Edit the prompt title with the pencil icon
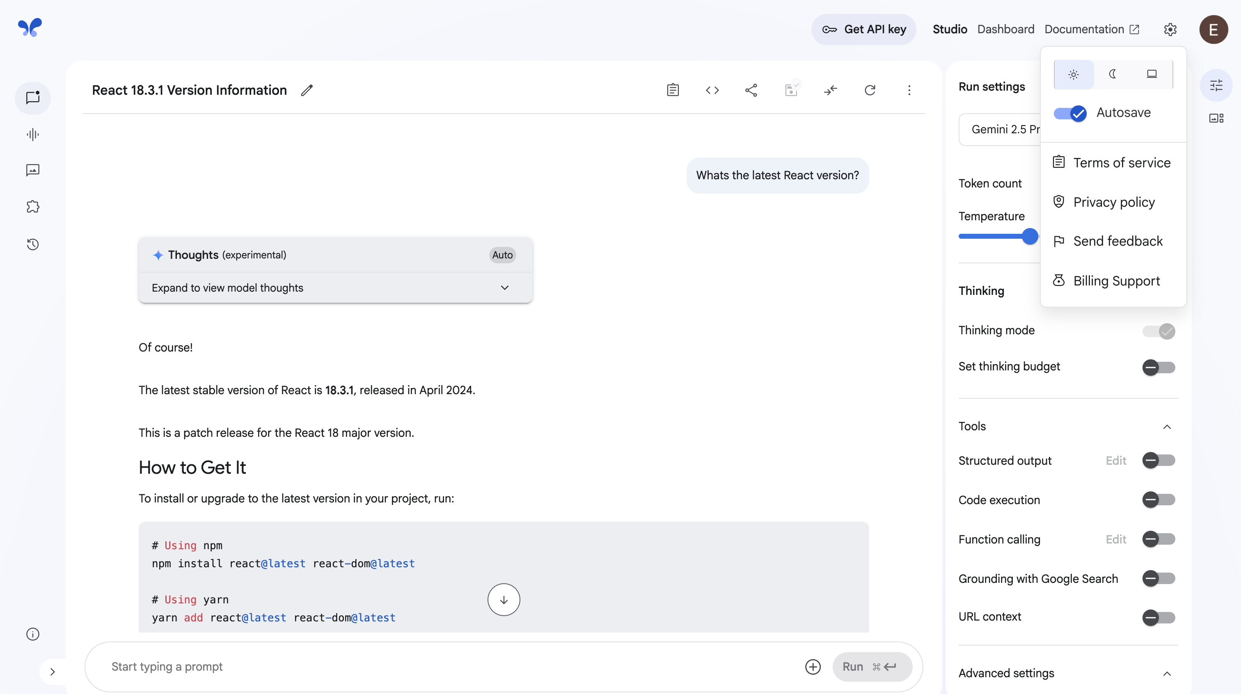The height and width of the screenshot is (694, 1241). [x=307, y=90]
